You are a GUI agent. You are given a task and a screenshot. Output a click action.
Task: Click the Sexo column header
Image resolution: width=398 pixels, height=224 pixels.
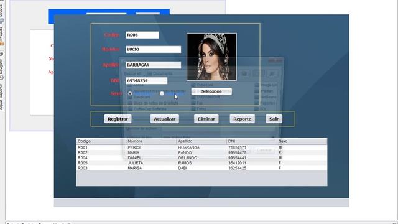coord(302,141)
